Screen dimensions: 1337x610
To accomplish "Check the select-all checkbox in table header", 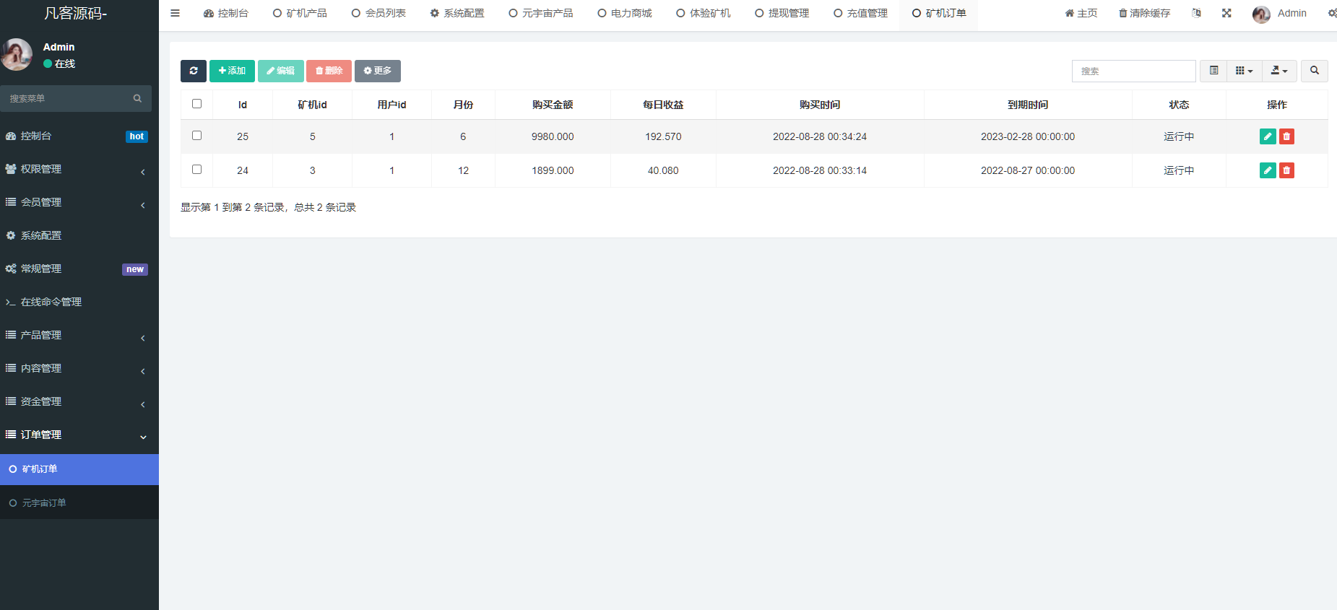I will coord(196,104).
